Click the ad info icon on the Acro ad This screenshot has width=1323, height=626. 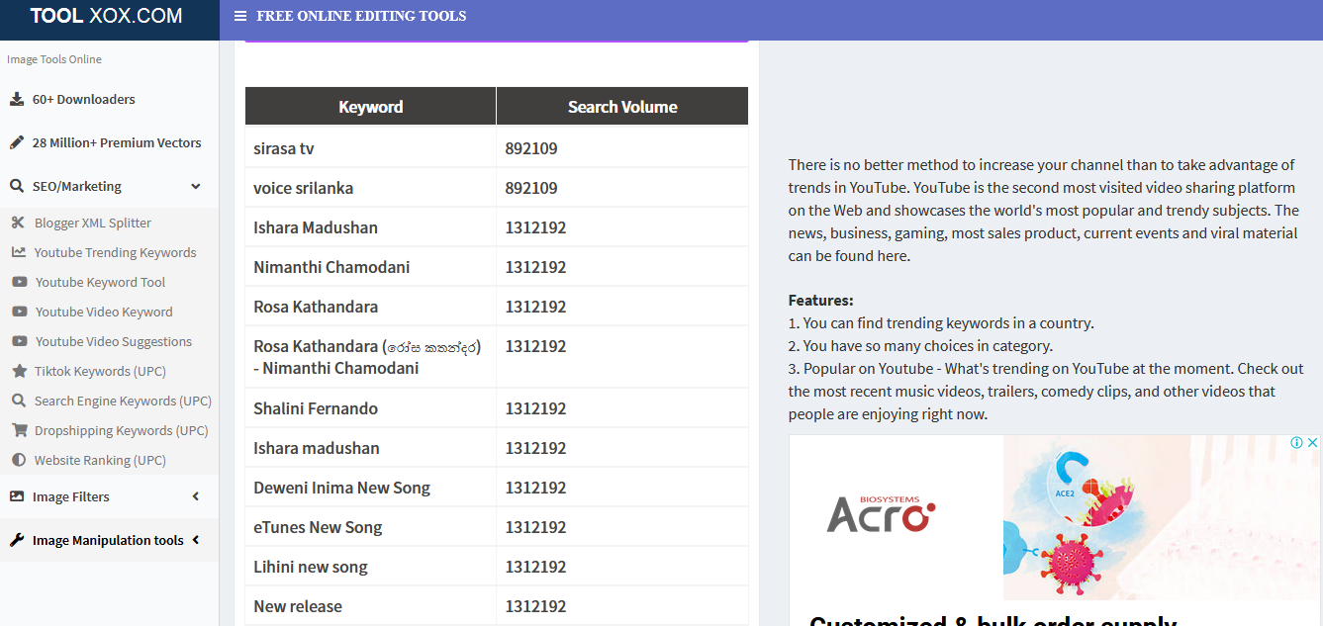pos(1296,443)
